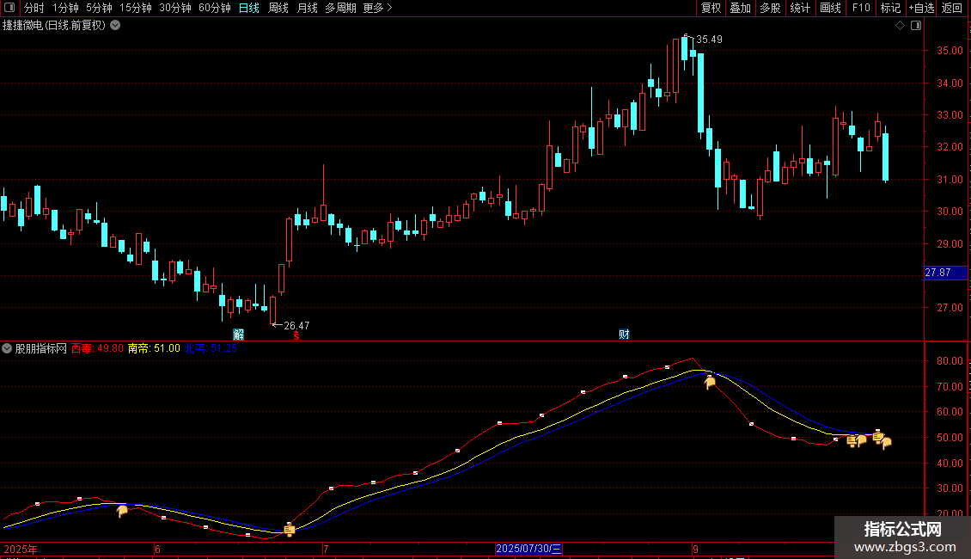The width and height of the screenshot is (971, 559).
Task: Select the 30分钟 period
Action: [174, 8]
